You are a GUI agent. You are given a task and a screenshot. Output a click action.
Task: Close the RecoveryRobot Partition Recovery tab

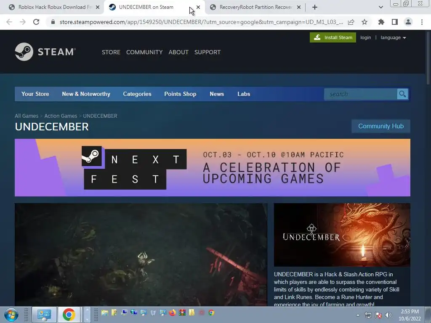pyautogui.click(x=299, y=7)
